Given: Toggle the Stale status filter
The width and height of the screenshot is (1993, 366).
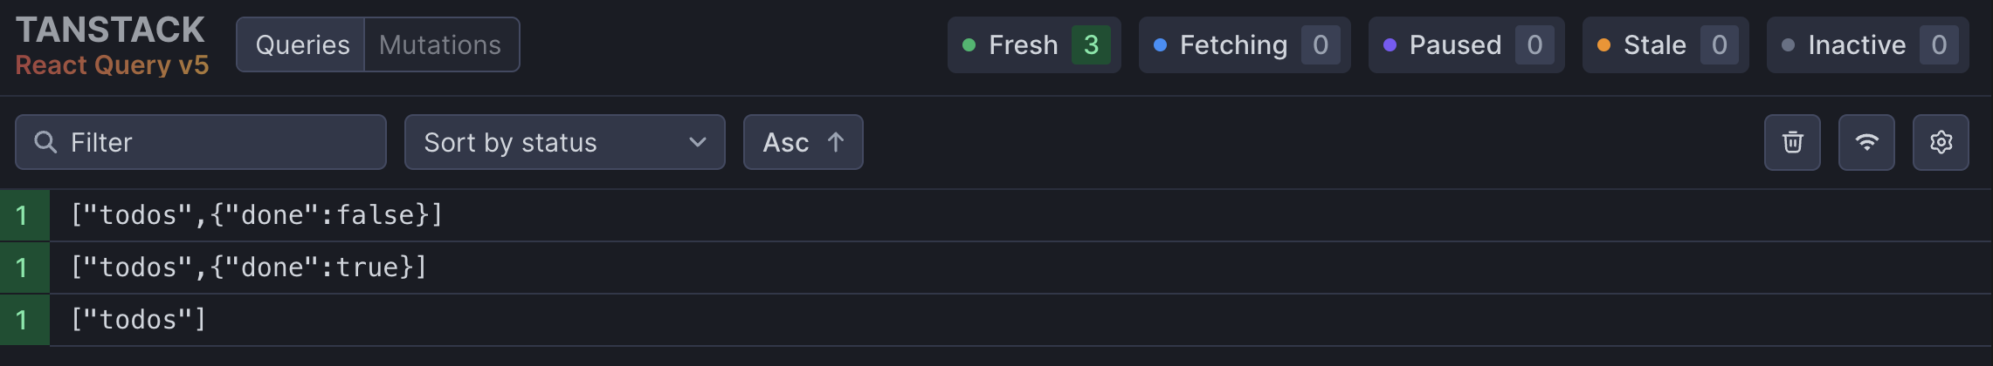Looking at the screenshot, I should (x=1665, y=45).
